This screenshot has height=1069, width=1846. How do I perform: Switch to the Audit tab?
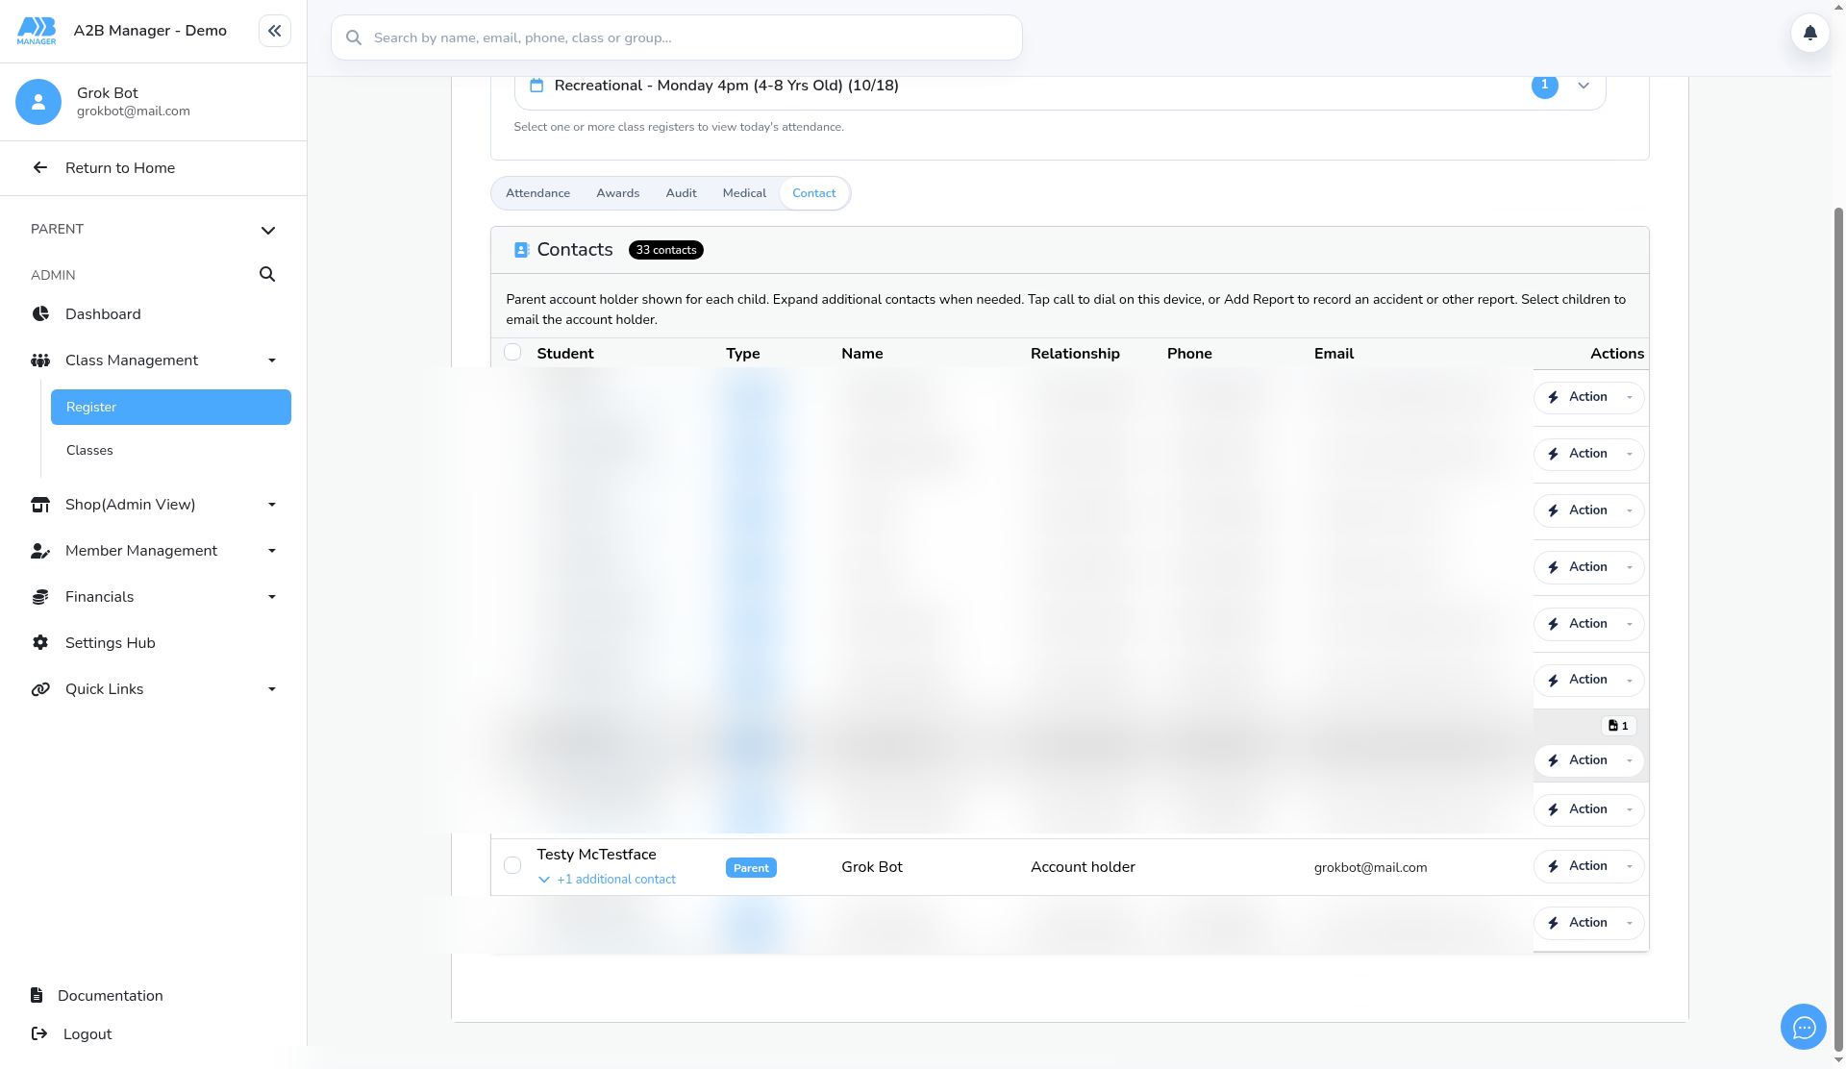point(681,193)
